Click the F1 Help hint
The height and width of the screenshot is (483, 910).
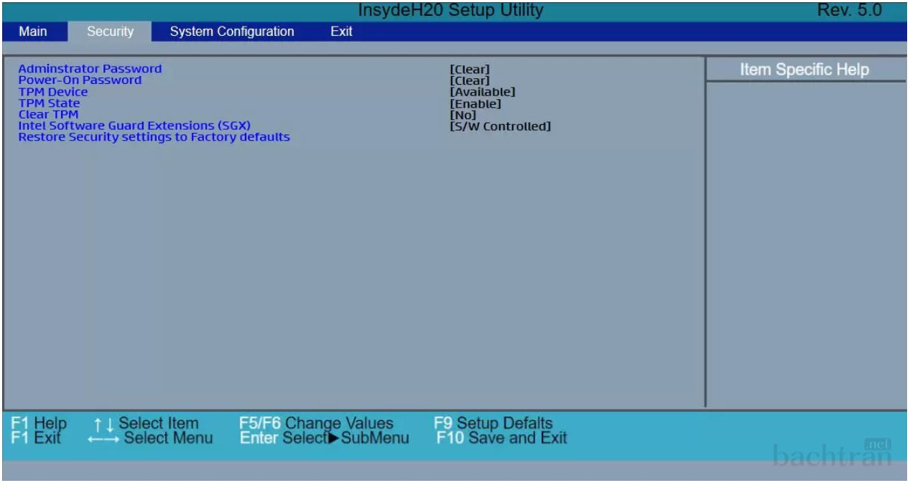39,423
